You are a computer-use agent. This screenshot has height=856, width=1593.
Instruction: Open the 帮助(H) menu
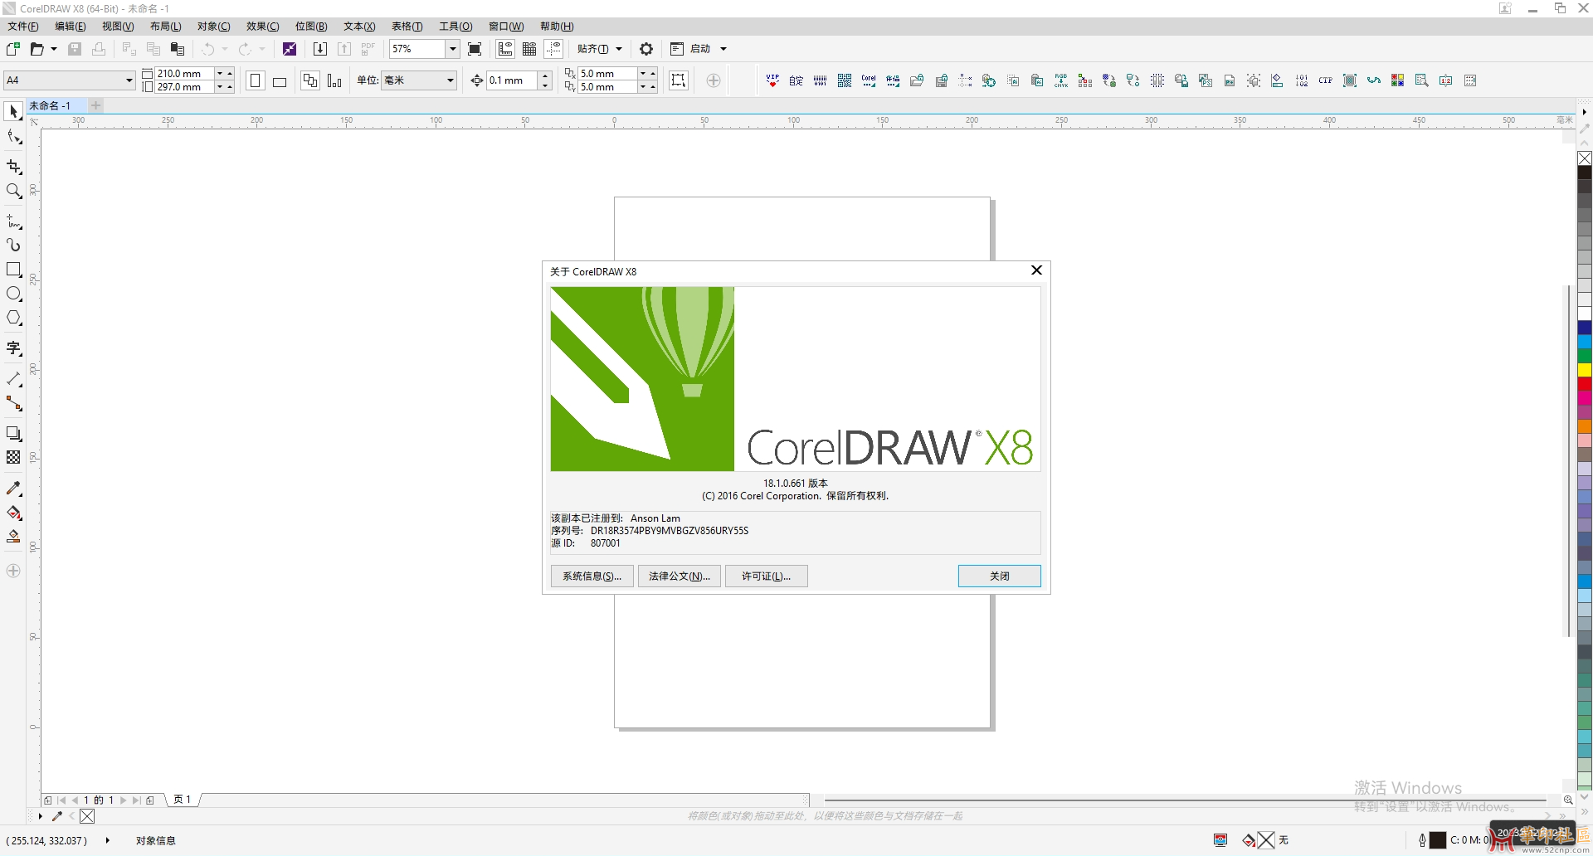[x=557, y=27]
